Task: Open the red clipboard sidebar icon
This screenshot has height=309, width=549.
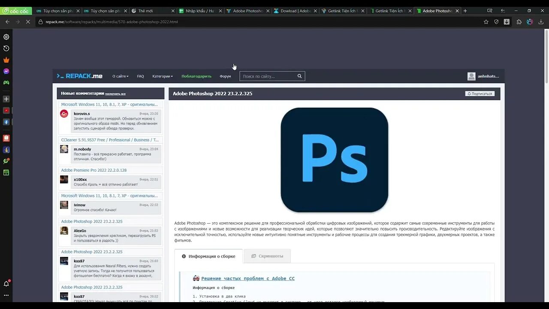Action: (6, 138)
